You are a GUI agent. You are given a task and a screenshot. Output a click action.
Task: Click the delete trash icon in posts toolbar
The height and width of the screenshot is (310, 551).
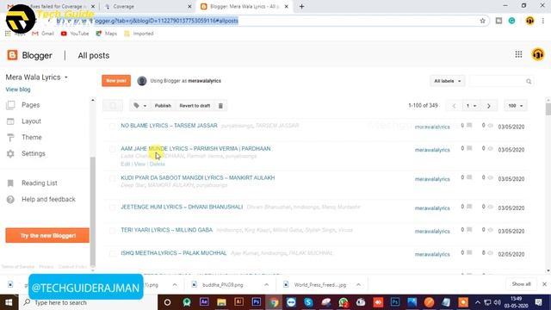click(x=220, y=106)
